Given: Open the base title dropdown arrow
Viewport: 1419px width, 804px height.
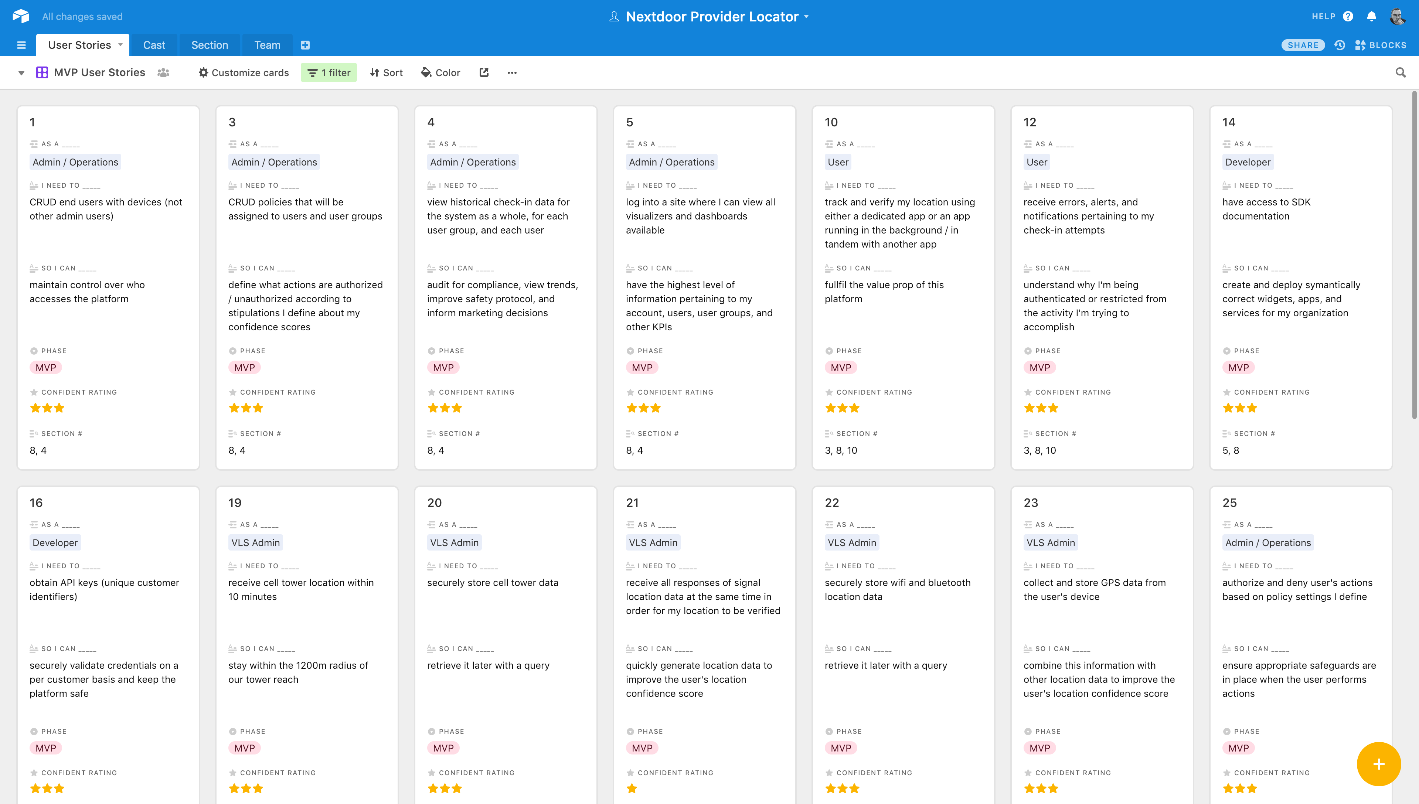Looking at the screenshot, I should point(807,17).
